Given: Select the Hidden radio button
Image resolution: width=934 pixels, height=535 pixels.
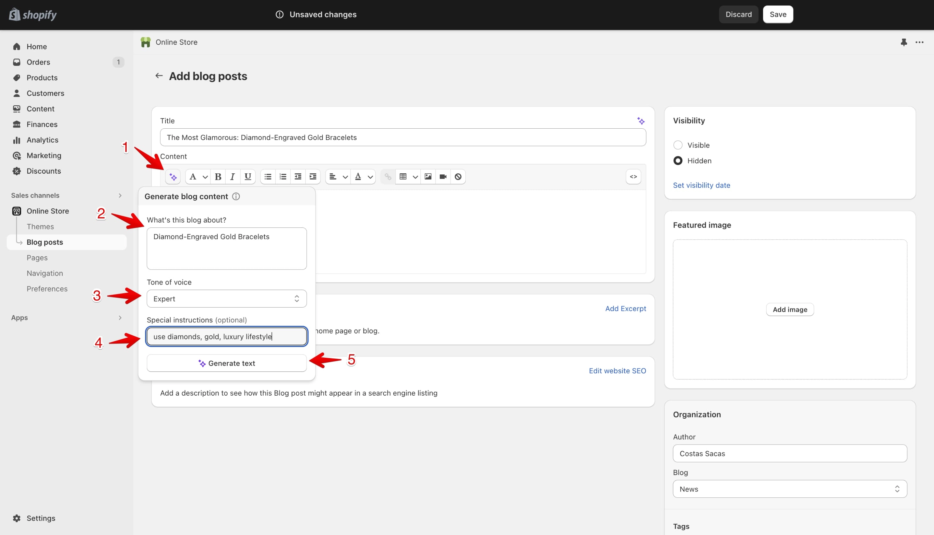Looking at the screenshot, I should (x=678, y=161).
